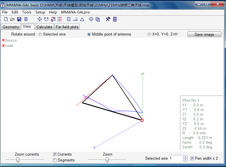Click the rotate circular arrow icon
The height and width of the screenshot is (167, 226).
[46, 19]
